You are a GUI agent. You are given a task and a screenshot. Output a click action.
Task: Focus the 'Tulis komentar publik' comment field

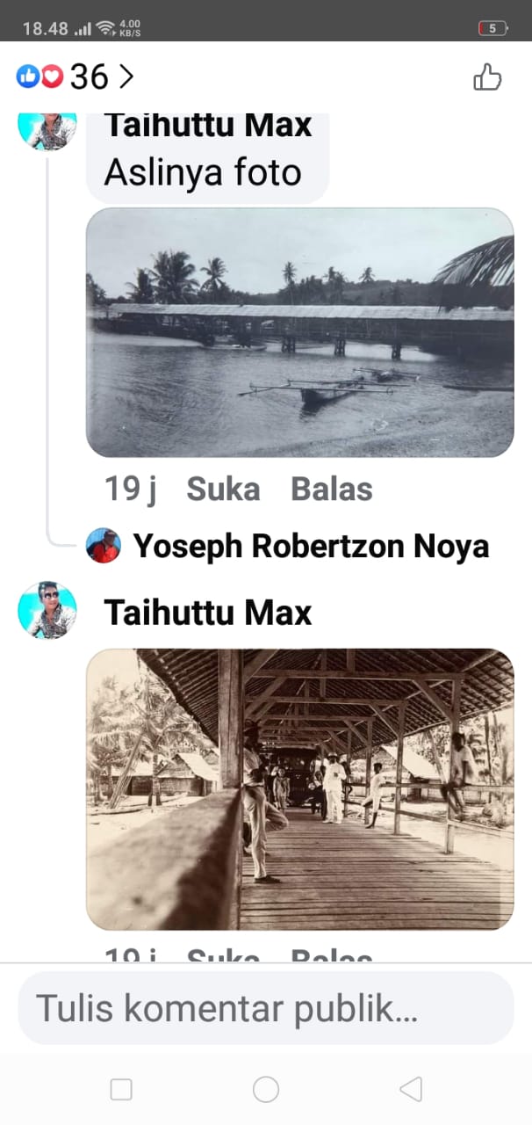266,1008
